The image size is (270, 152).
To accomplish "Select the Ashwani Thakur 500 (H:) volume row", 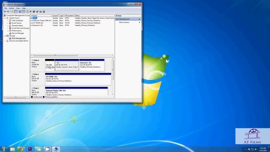I will pos(72,21).
